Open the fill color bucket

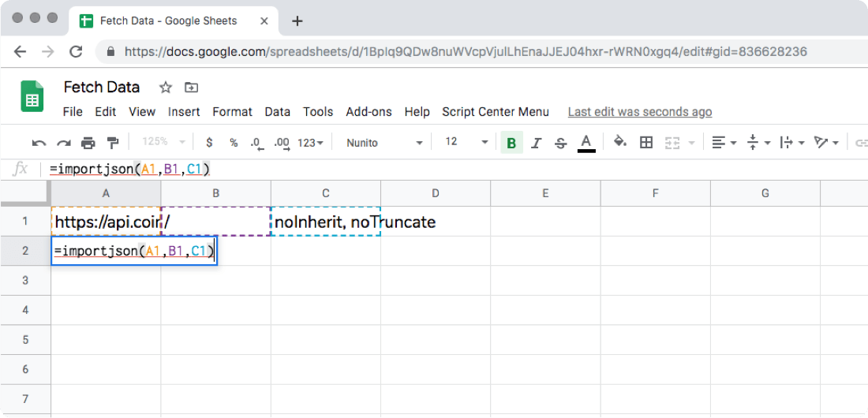coord(620,142)
